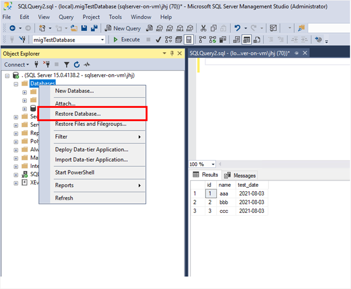The image size is (351, 289).
Task: Open the Project menu
Action: 91,17
